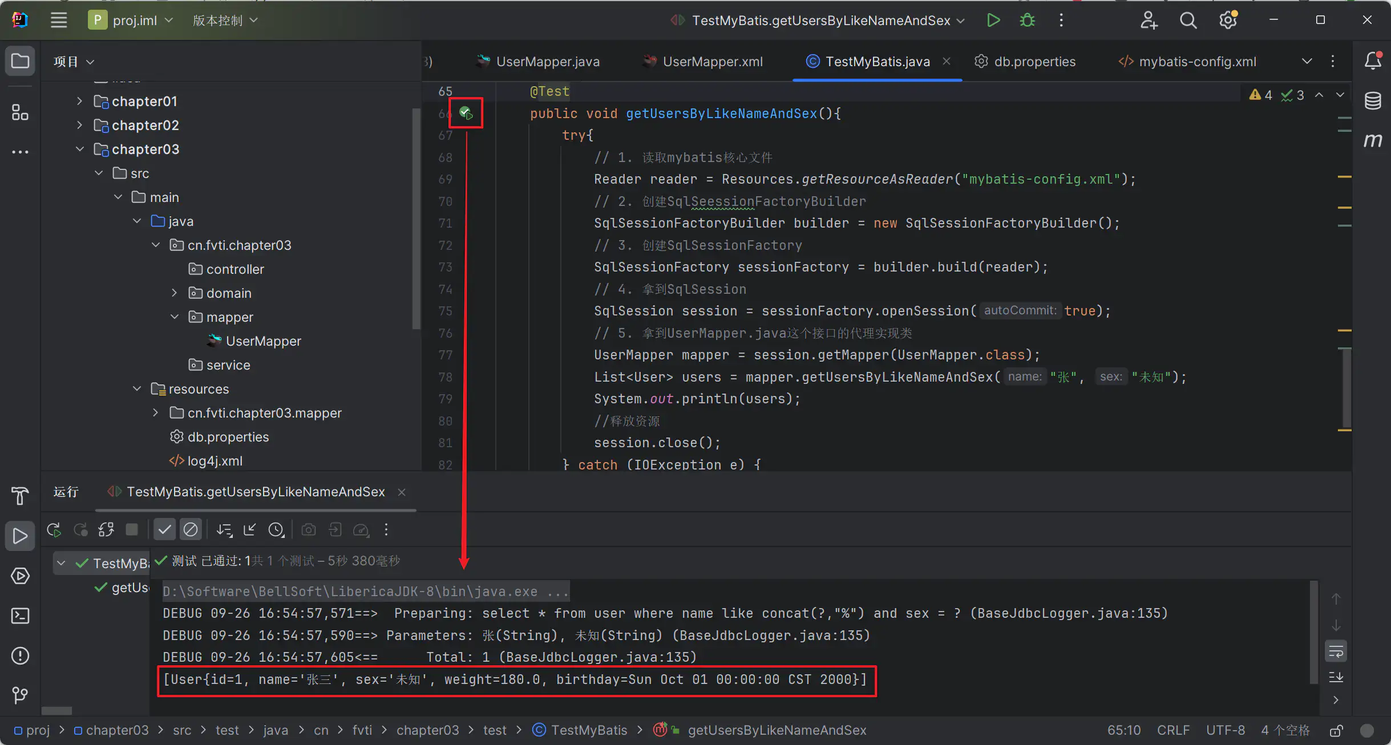1391x745 pixels.
Task: Expand the domain package
Action: (x=174, y=293)
